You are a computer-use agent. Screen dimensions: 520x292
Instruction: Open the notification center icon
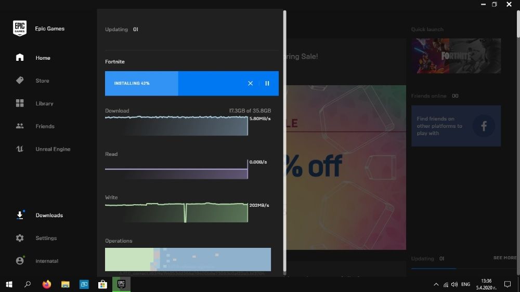(x=508, y=284)
